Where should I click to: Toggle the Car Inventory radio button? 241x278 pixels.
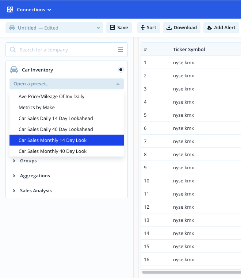121,70
